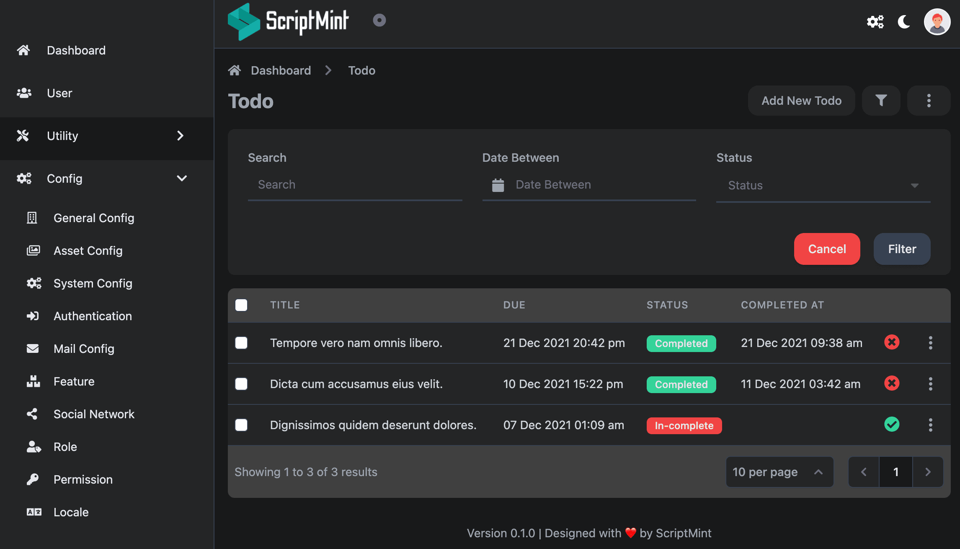Check the checkbox for 'Tempore vero nam omnis libero.'
The height and width of the screenshot is (549, 960).
pos(241,343)
